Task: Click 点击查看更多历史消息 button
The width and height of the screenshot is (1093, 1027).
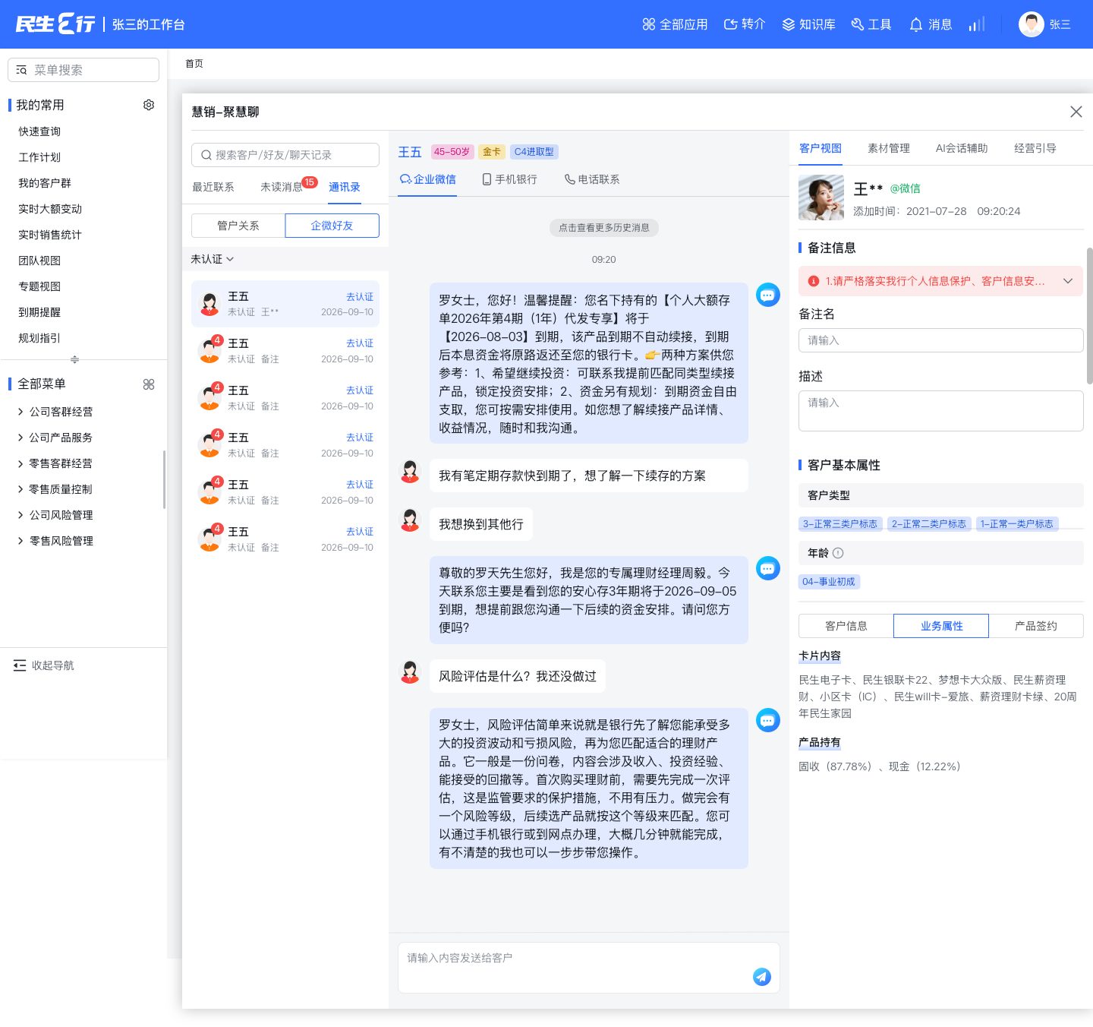Action: 604,228
